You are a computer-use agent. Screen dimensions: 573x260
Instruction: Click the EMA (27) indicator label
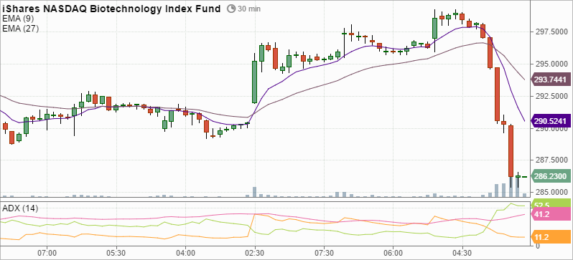[x=20, y=29]
